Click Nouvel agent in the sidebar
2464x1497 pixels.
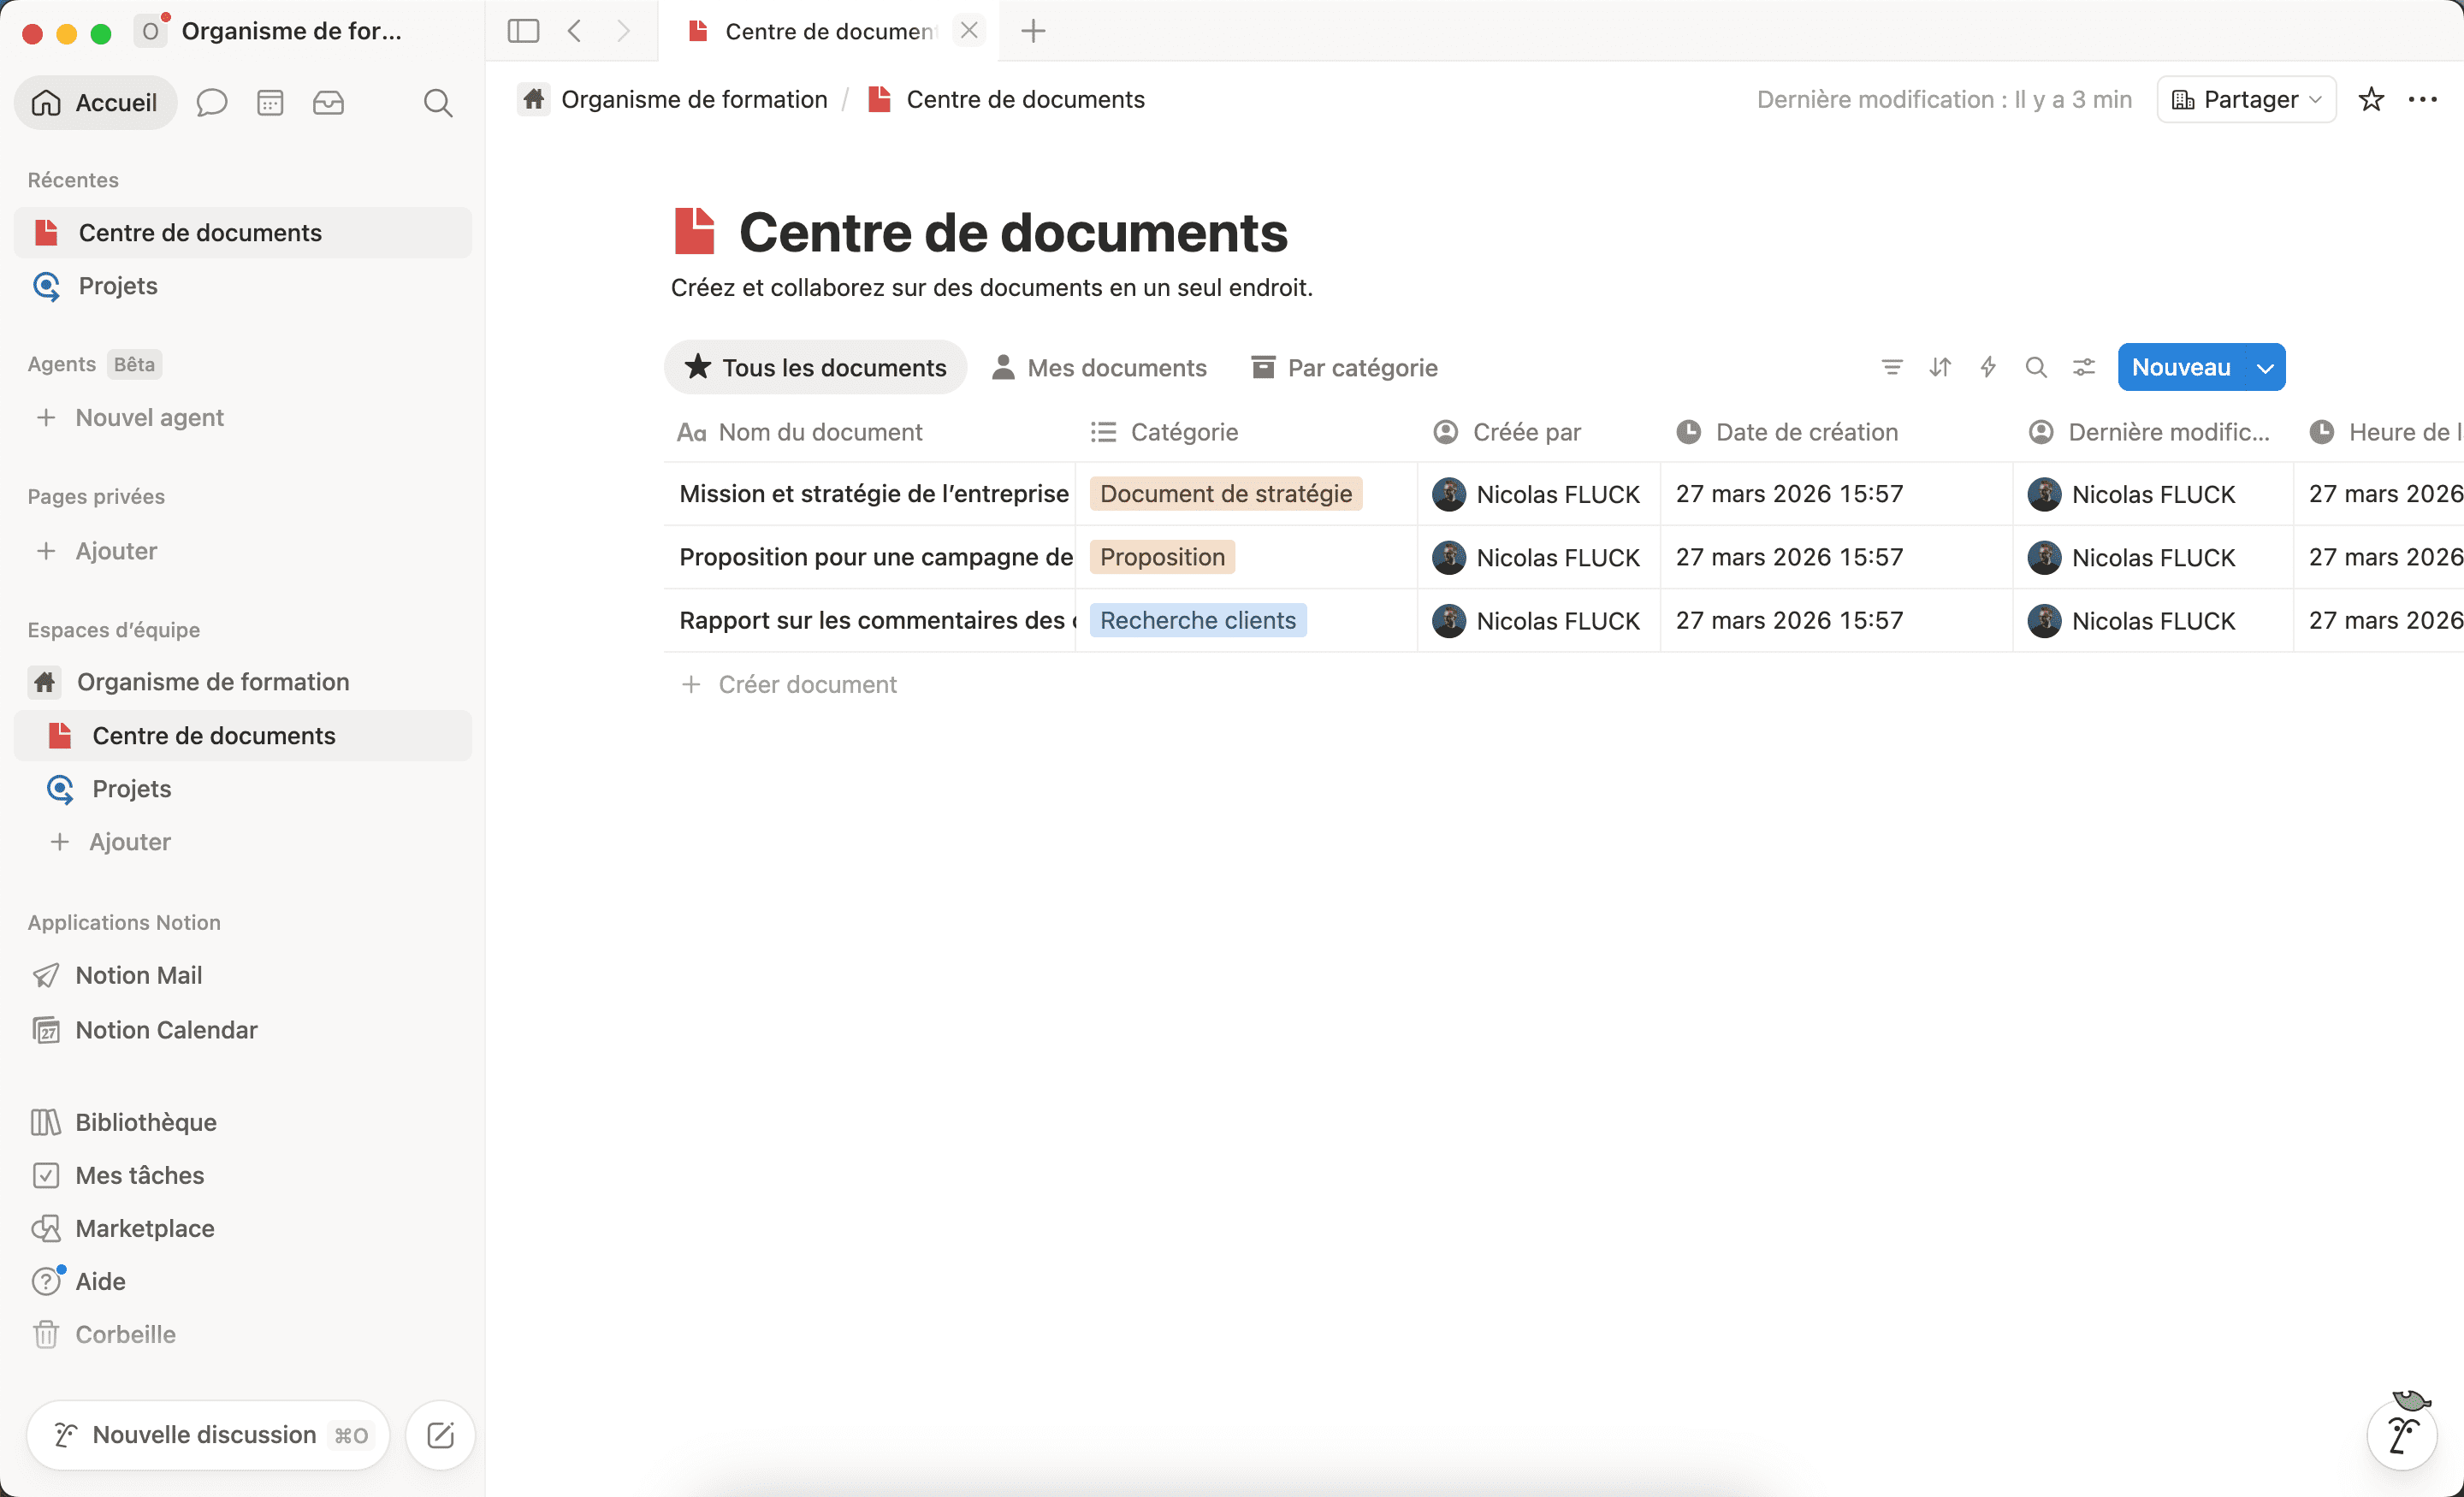[x=149, y=417]
